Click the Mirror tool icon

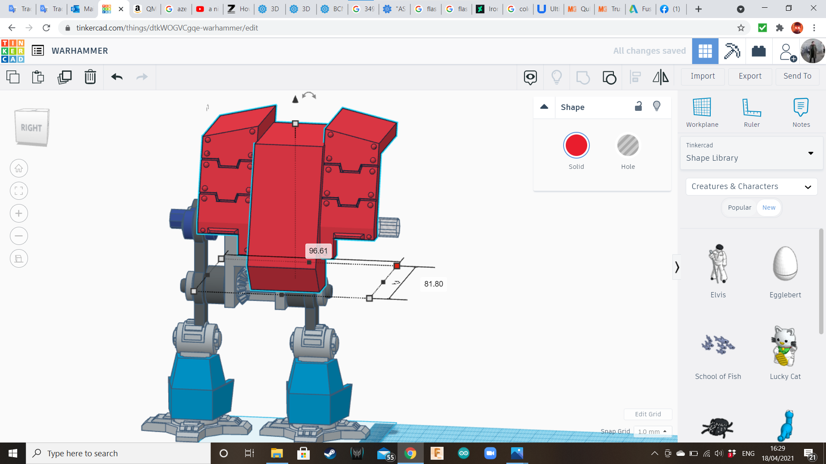[660, 77]
